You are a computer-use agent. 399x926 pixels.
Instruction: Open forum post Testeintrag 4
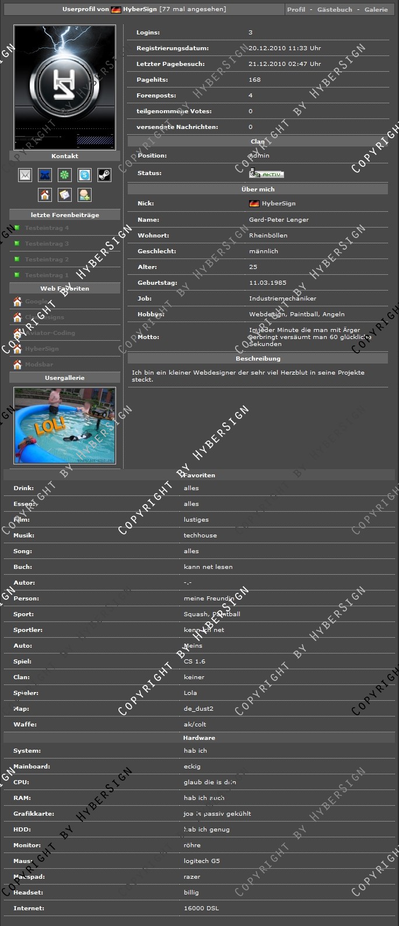coord(47,228)
